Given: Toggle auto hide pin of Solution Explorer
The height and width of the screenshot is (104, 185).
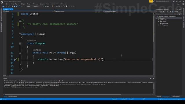Looking at the screenshot, I should (x=179, y=9).
